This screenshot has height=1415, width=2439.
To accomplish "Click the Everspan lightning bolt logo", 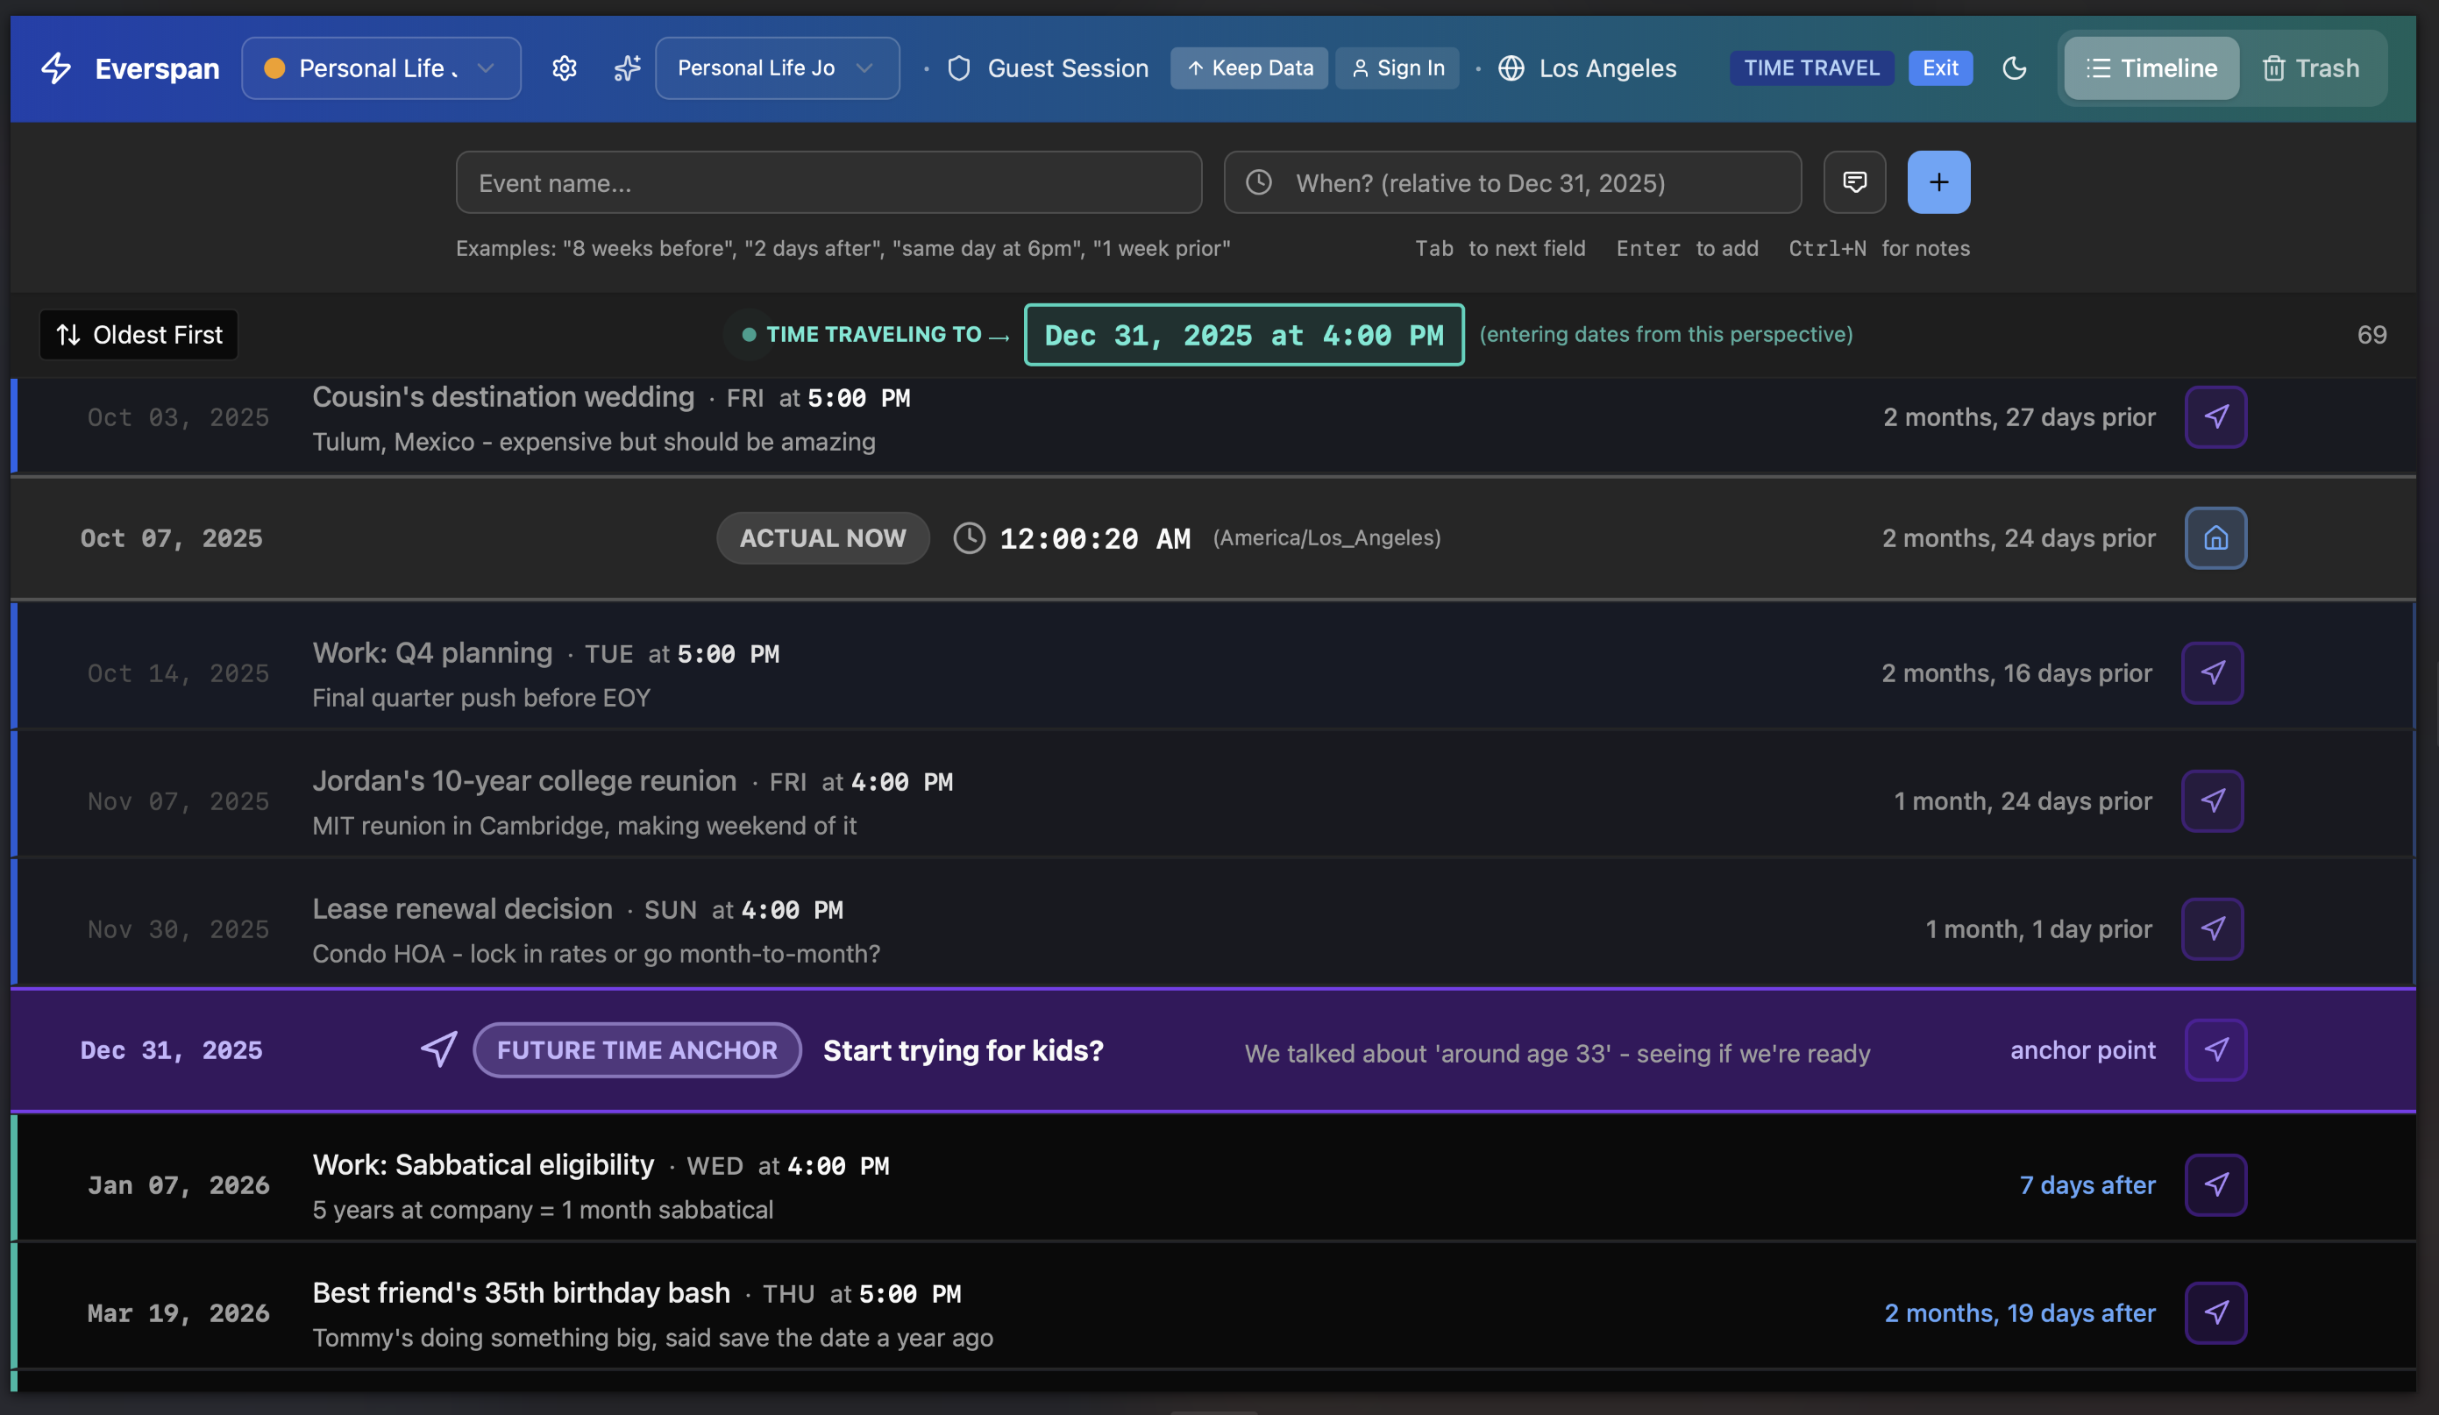I will [x=56, y=68].
